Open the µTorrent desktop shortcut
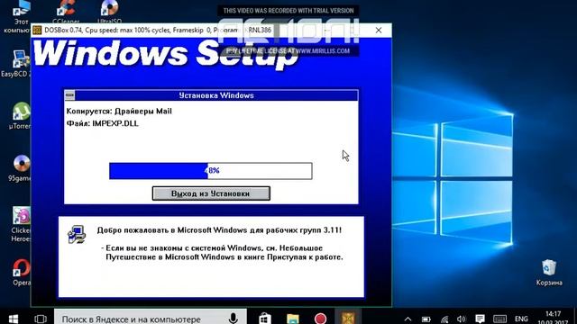Image resolution: width=577 pixels, height=324 pixels. (21, 116)
